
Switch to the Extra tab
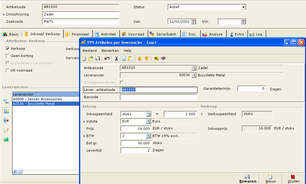(x=236, y=34)
